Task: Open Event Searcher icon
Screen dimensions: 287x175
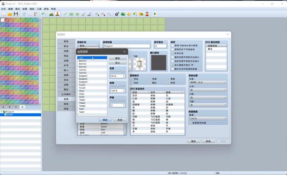Action: pyautogui.click(x=135, y=14)
